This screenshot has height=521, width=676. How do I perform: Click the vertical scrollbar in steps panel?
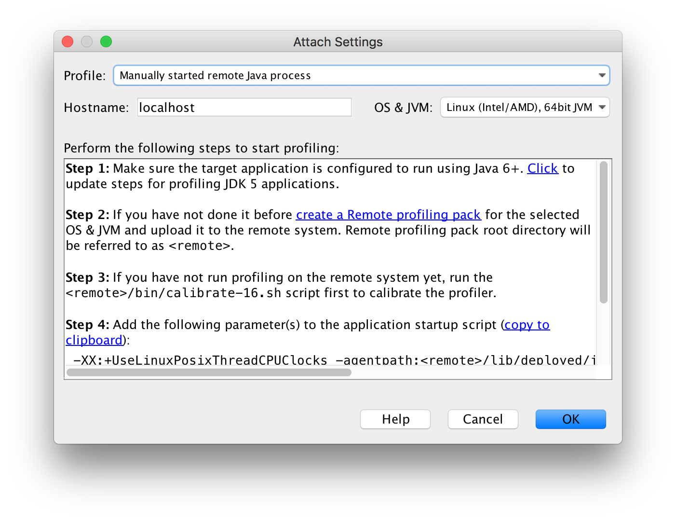coord(604,233)
